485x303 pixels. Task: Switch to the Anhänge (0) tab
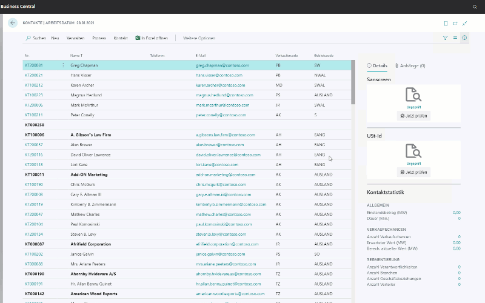click(410, 65)
